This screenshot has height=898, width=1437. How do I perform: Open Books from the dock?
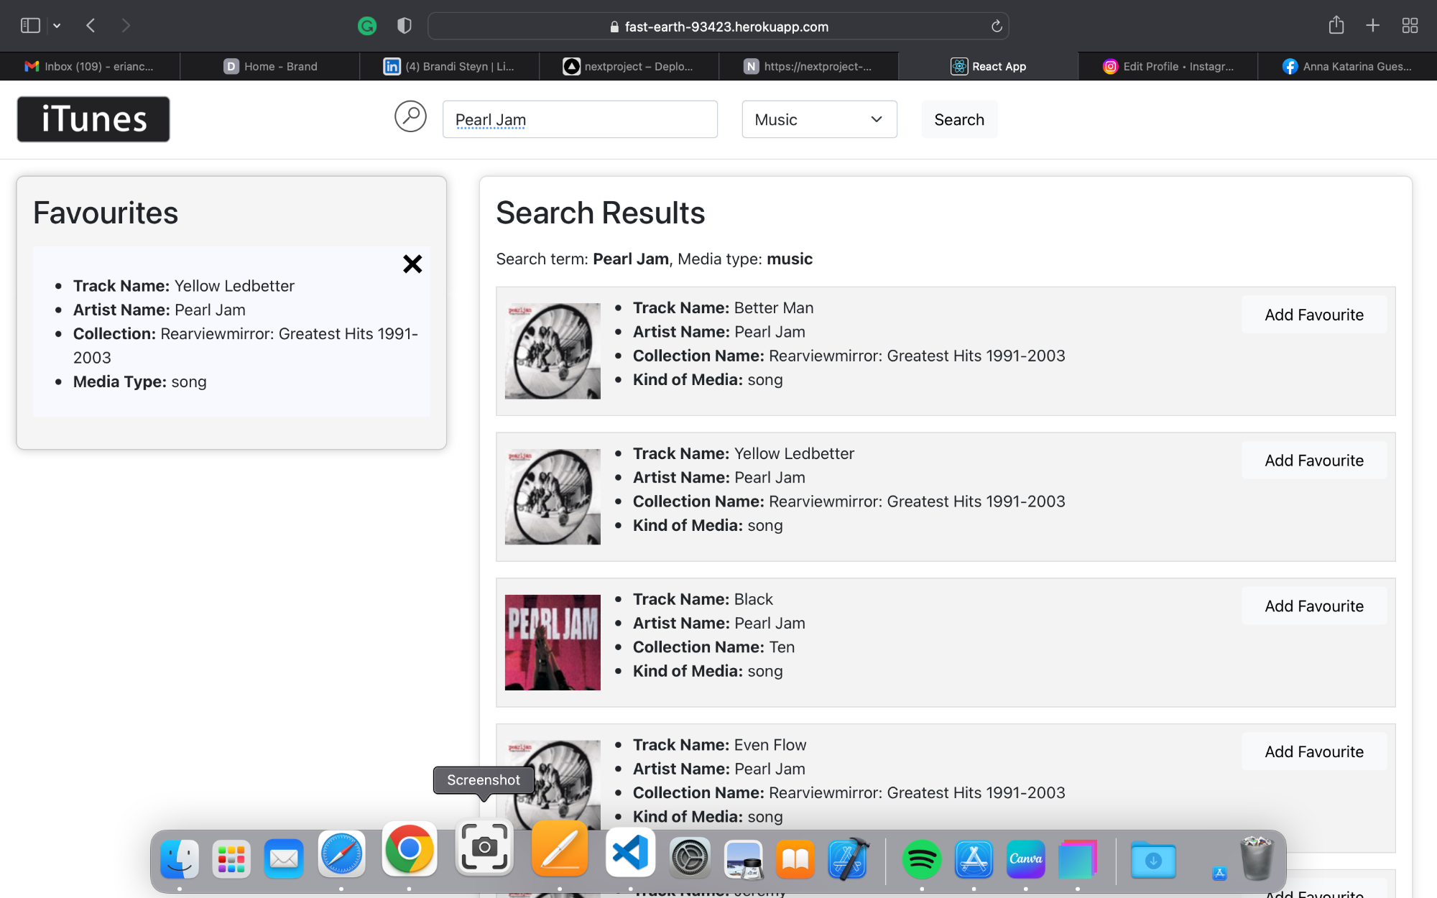point(795,858)
